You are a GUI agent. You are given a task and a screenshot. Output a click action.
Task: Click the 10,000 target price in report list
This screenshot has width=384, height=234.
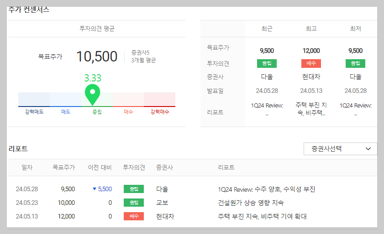point(66,203)
